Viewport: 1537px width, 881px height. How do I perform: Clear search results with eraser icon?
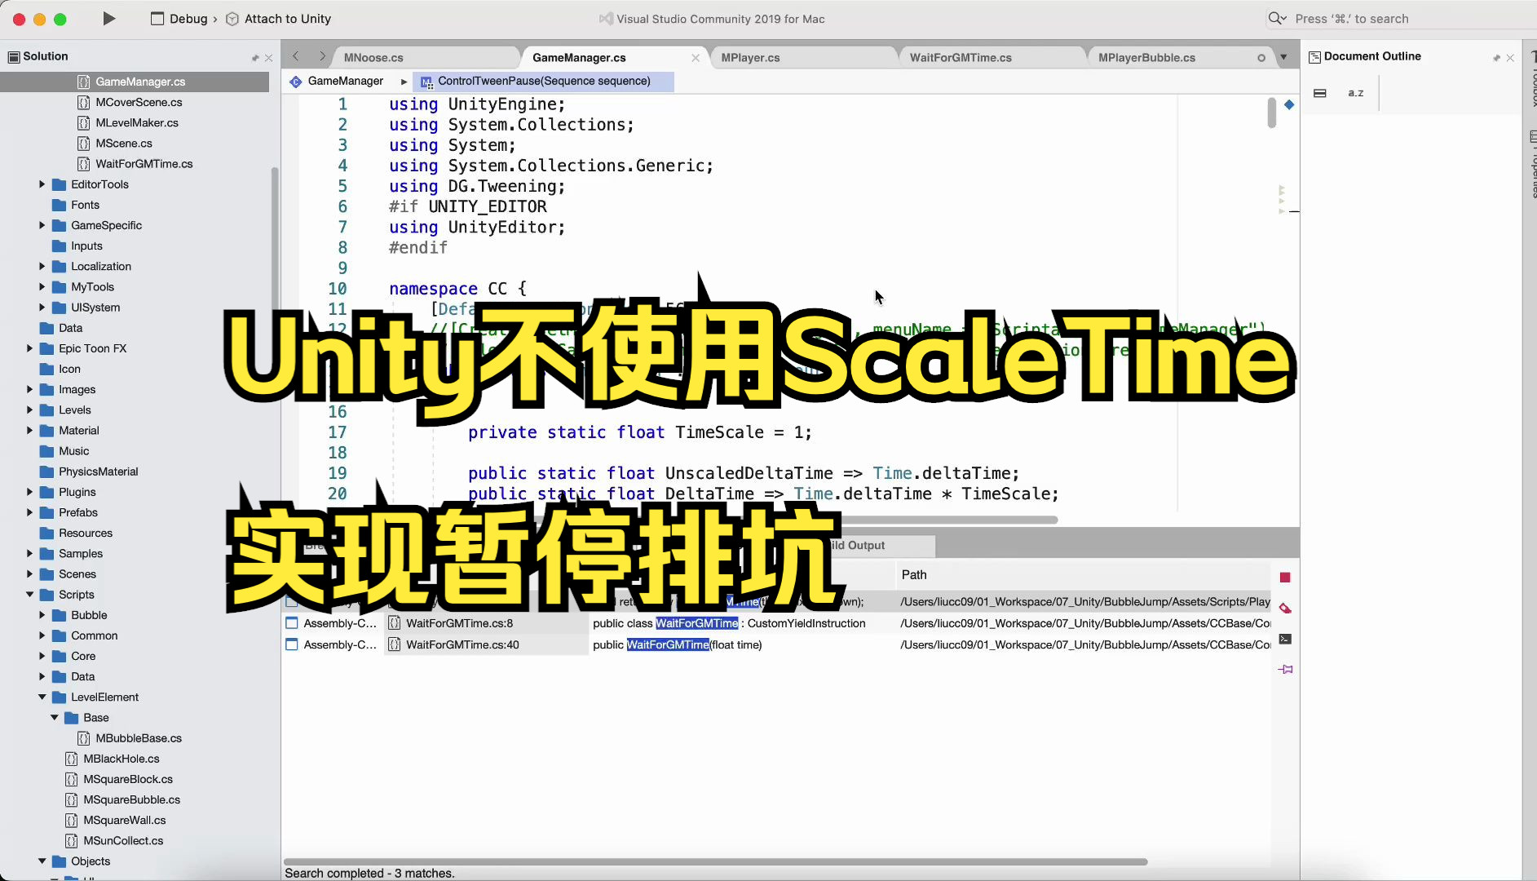(1285, 609)
